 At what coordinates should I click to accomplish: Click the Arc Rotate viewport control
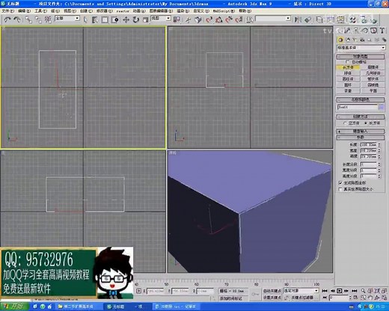coord(377,298)
